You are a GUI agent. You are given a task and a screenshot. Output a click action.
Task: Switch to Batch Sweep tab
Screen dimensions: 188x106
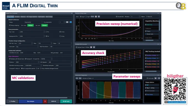click(x=49, y=17)
